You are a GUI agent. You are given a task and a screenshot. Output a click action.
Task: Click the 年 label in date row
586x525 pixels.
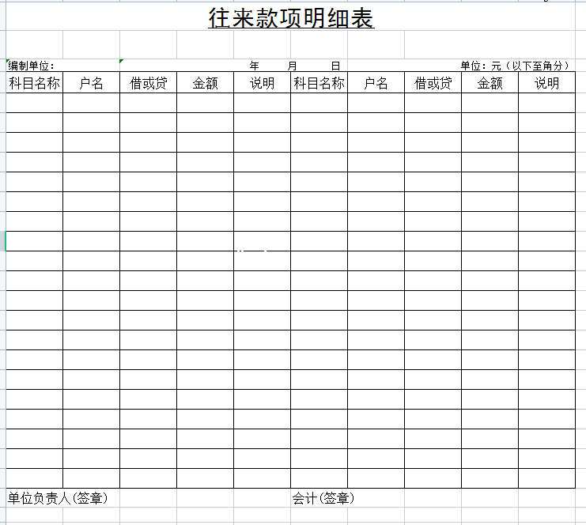254,66
